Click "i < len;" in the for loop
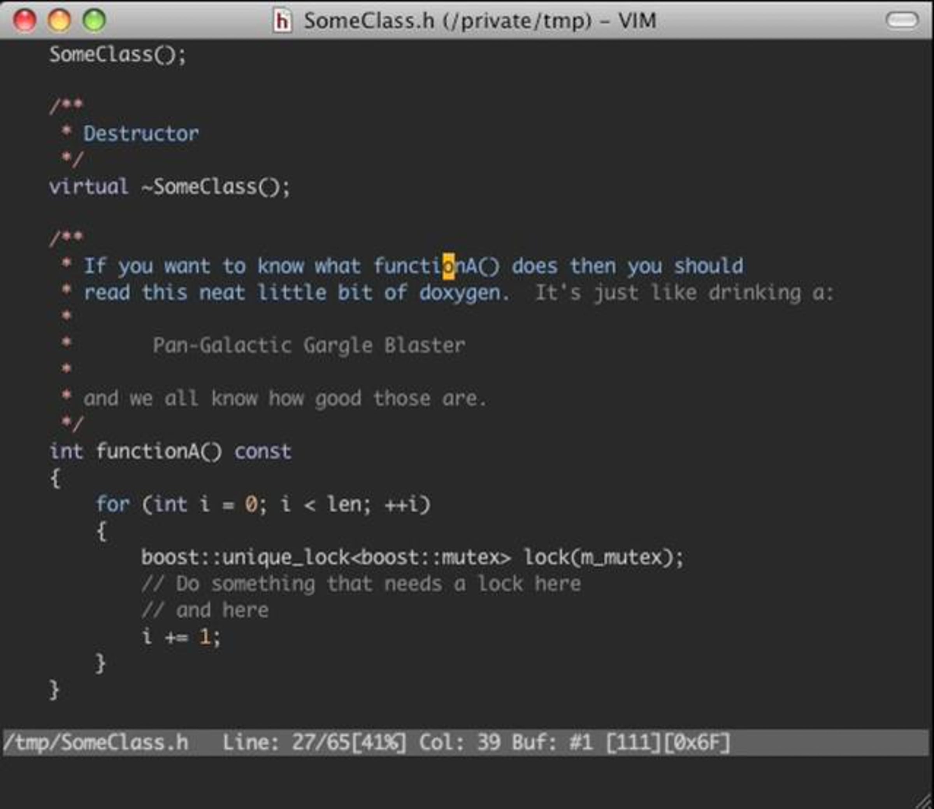 (326, 504)
